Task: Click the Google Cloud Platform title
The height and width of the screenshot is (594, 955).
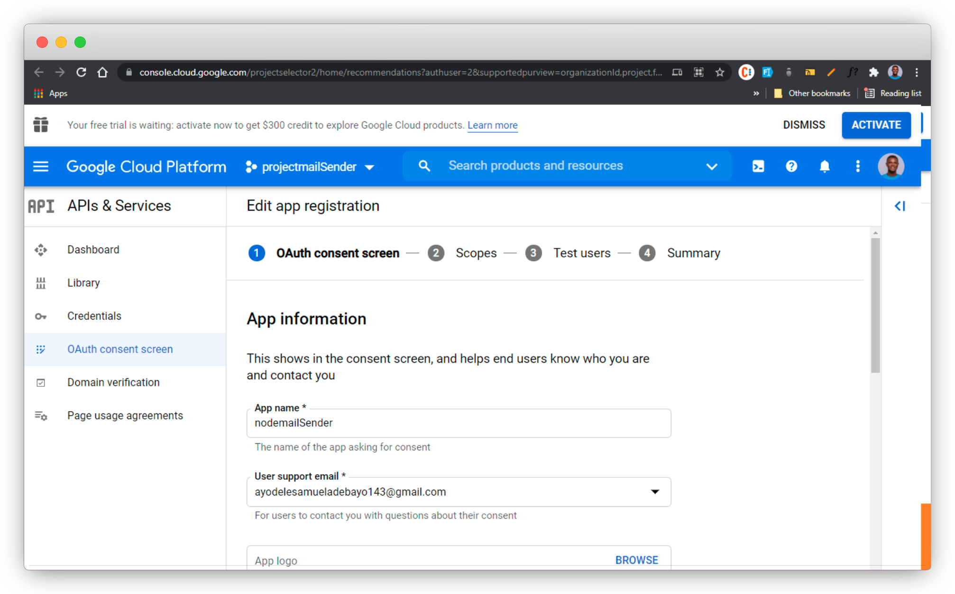Action: 146,166
